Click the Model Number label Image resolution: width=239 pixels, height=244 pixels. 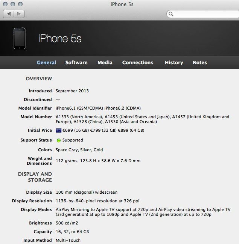click(x=36, y=117)
